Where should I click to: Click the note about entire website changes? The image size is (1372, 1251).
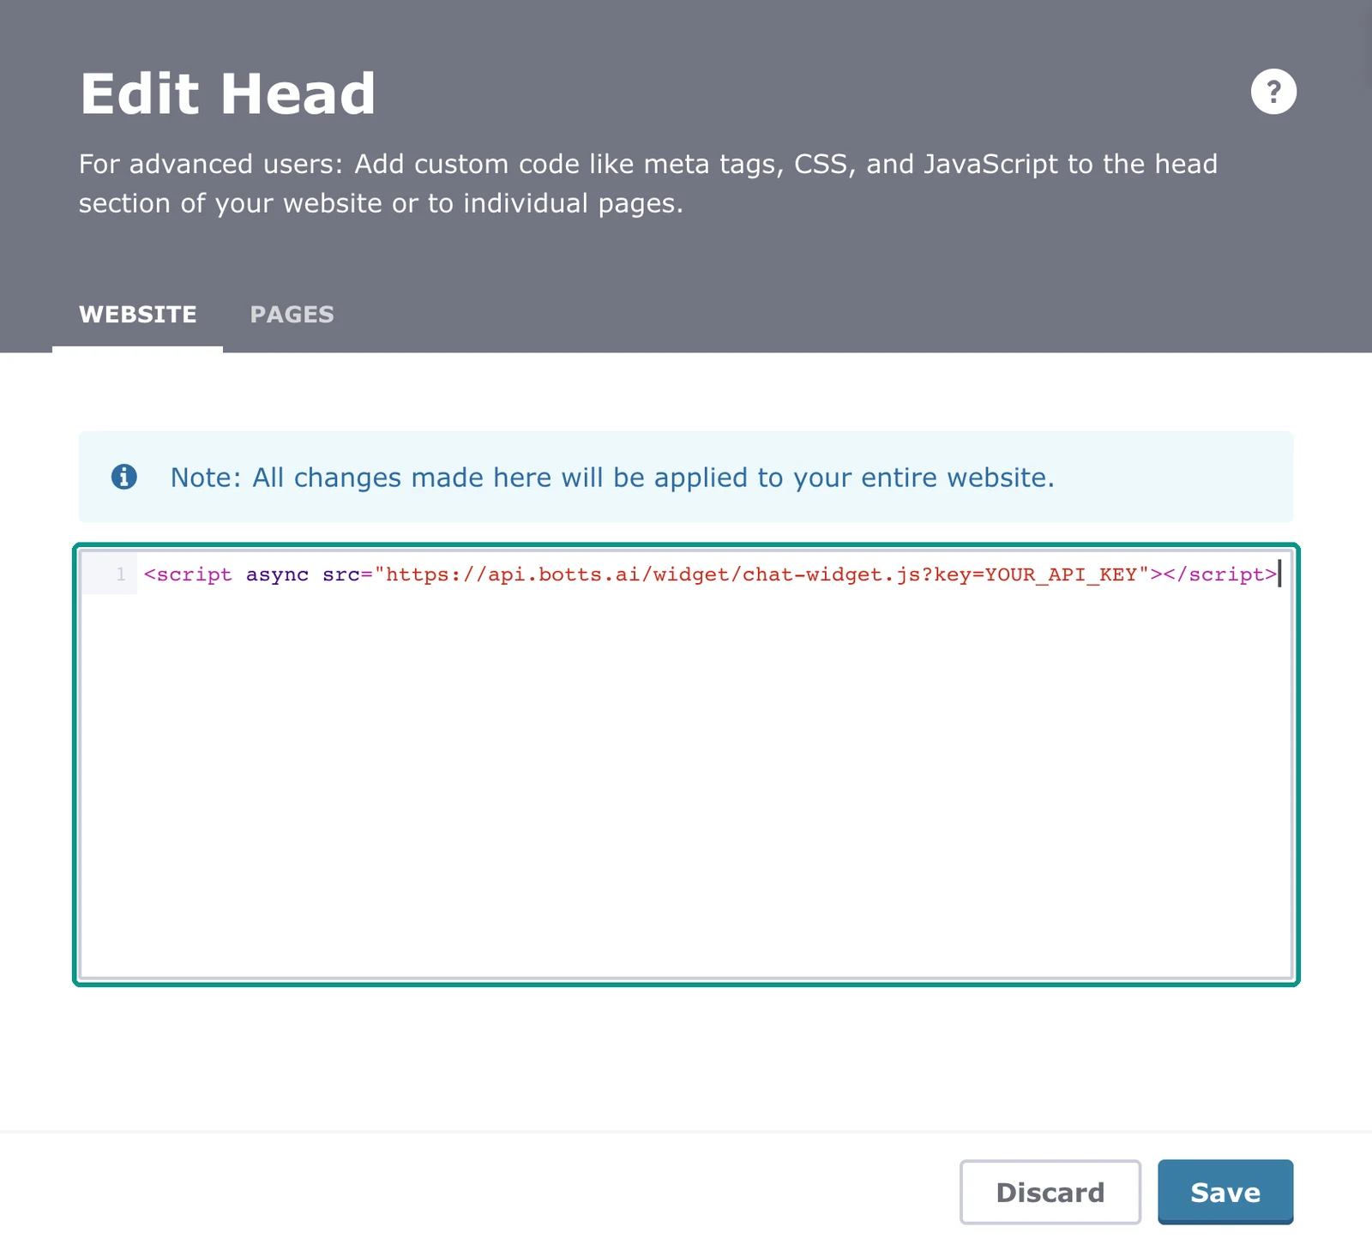[612, 478]
